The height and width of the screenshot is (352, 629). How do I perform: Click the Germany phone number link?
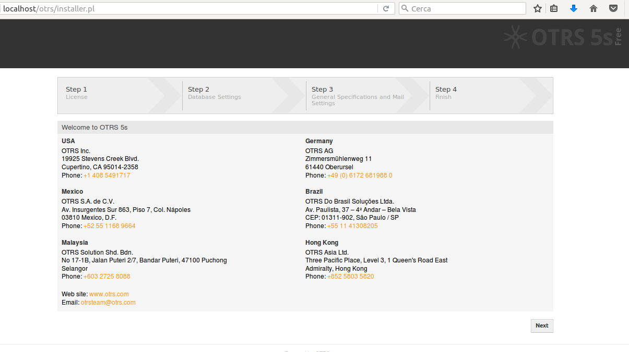coord(360,175)
